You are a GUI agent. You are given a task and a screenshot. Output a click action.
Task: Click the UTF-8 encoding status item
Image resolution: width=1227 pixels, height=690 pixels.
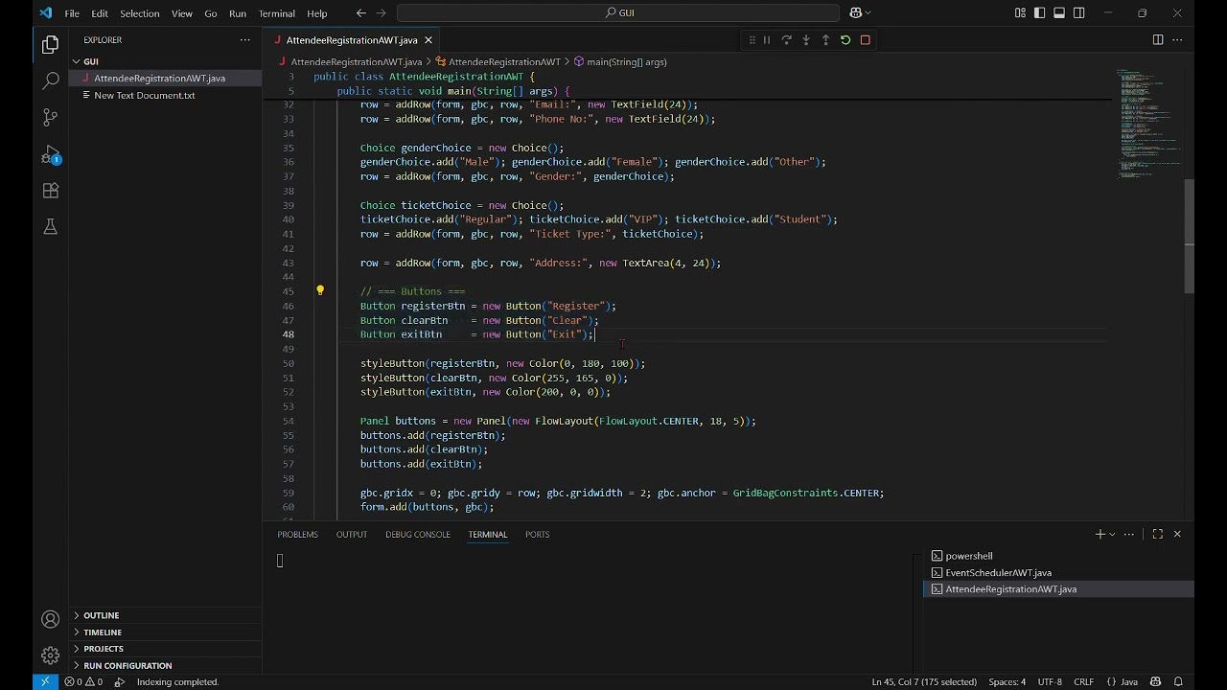(1050, 682)
